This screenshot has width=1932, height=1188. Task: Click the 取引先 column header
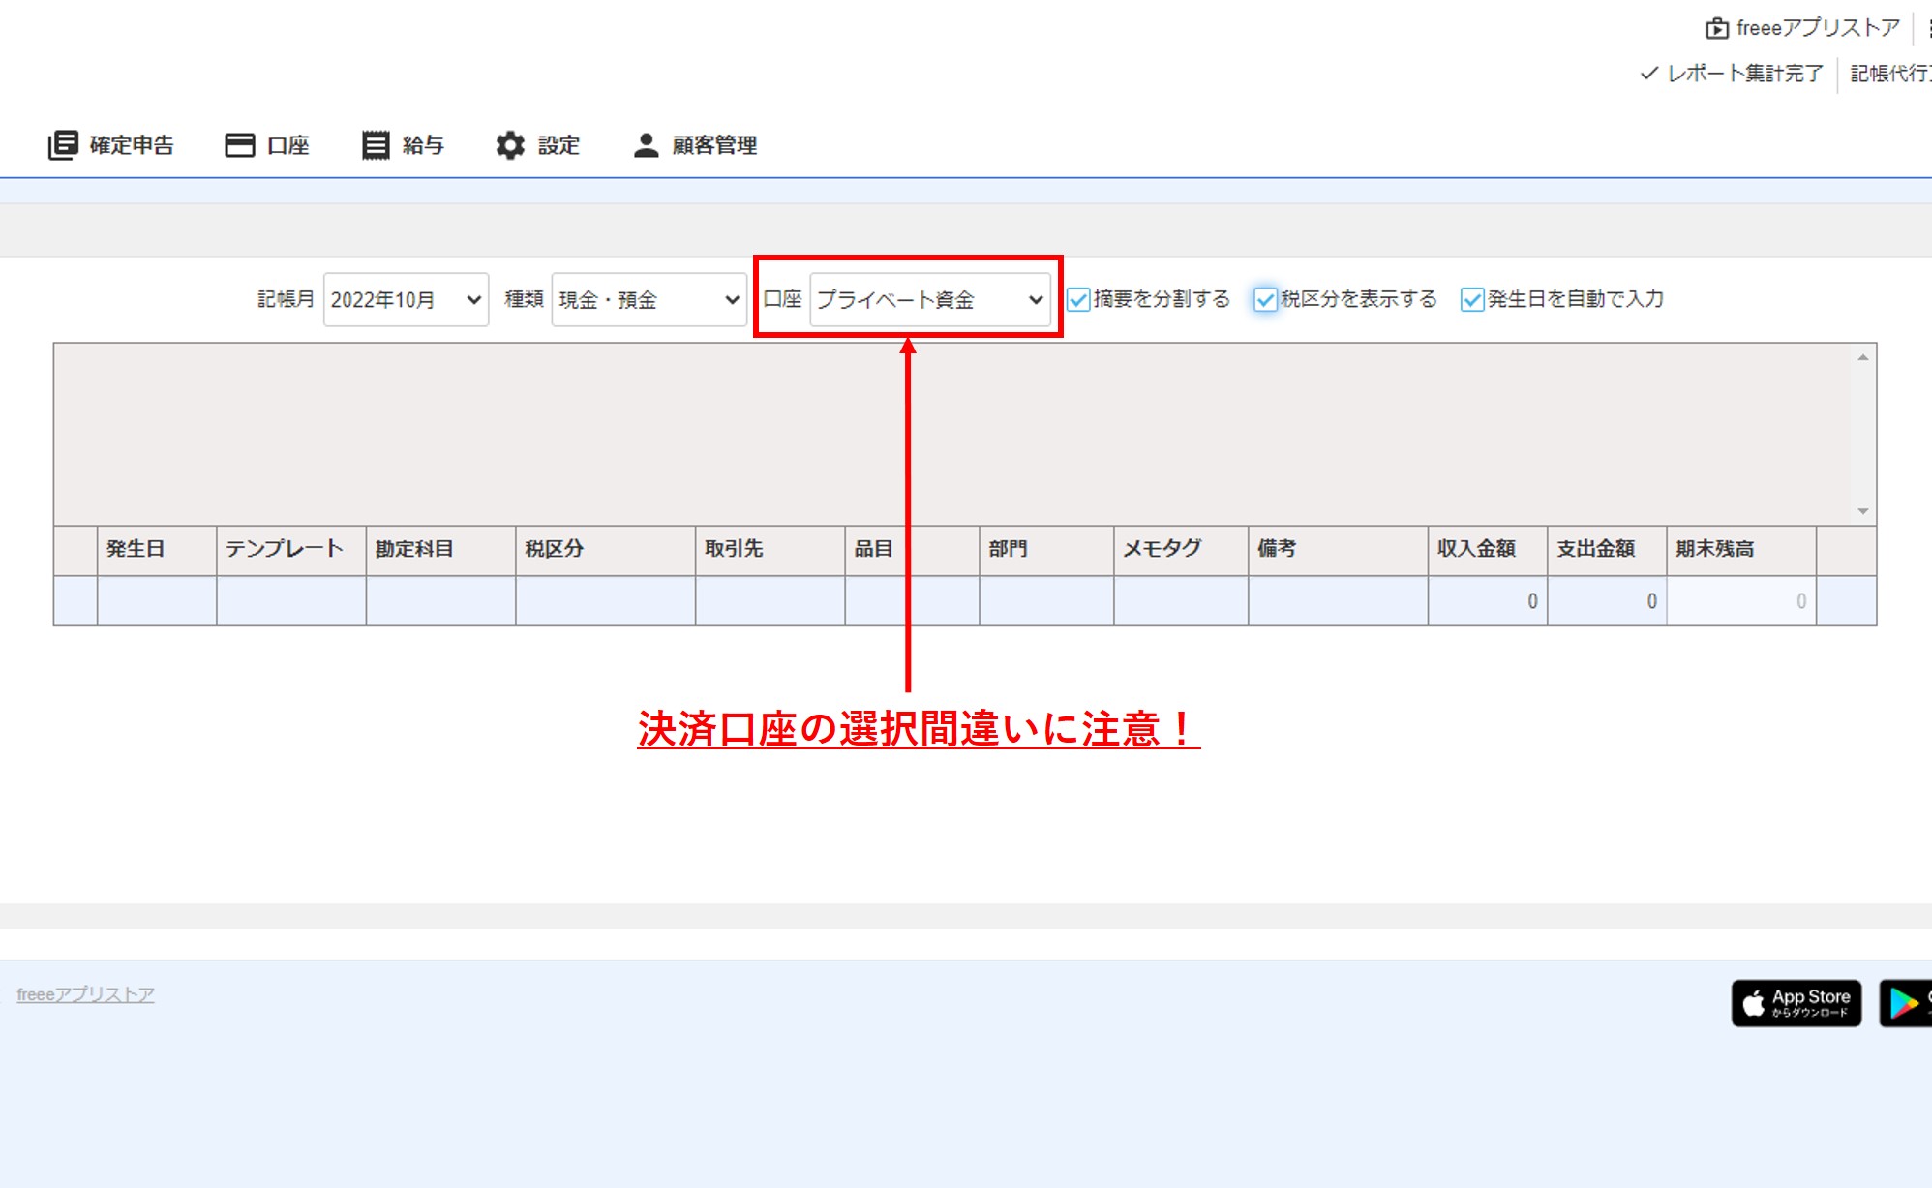(770, 550)
